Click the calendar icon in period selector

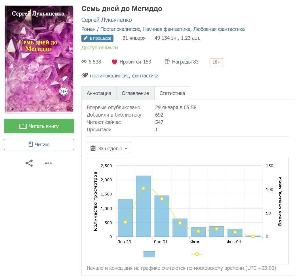[x=93, y=148]
